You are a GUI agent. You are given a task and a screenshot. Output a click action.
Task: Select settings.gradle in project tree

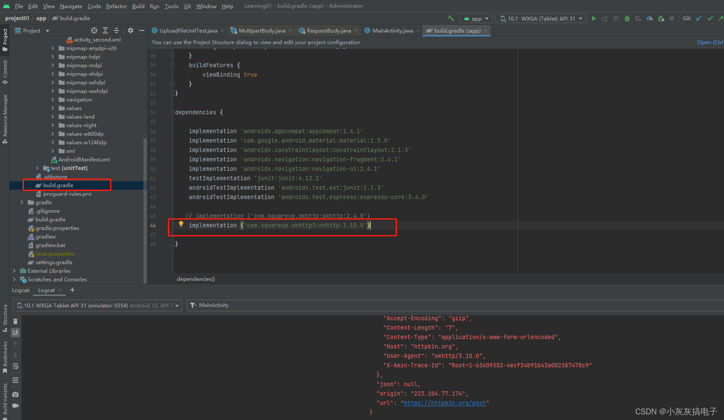pyautogui.click(x=50, y=262)
